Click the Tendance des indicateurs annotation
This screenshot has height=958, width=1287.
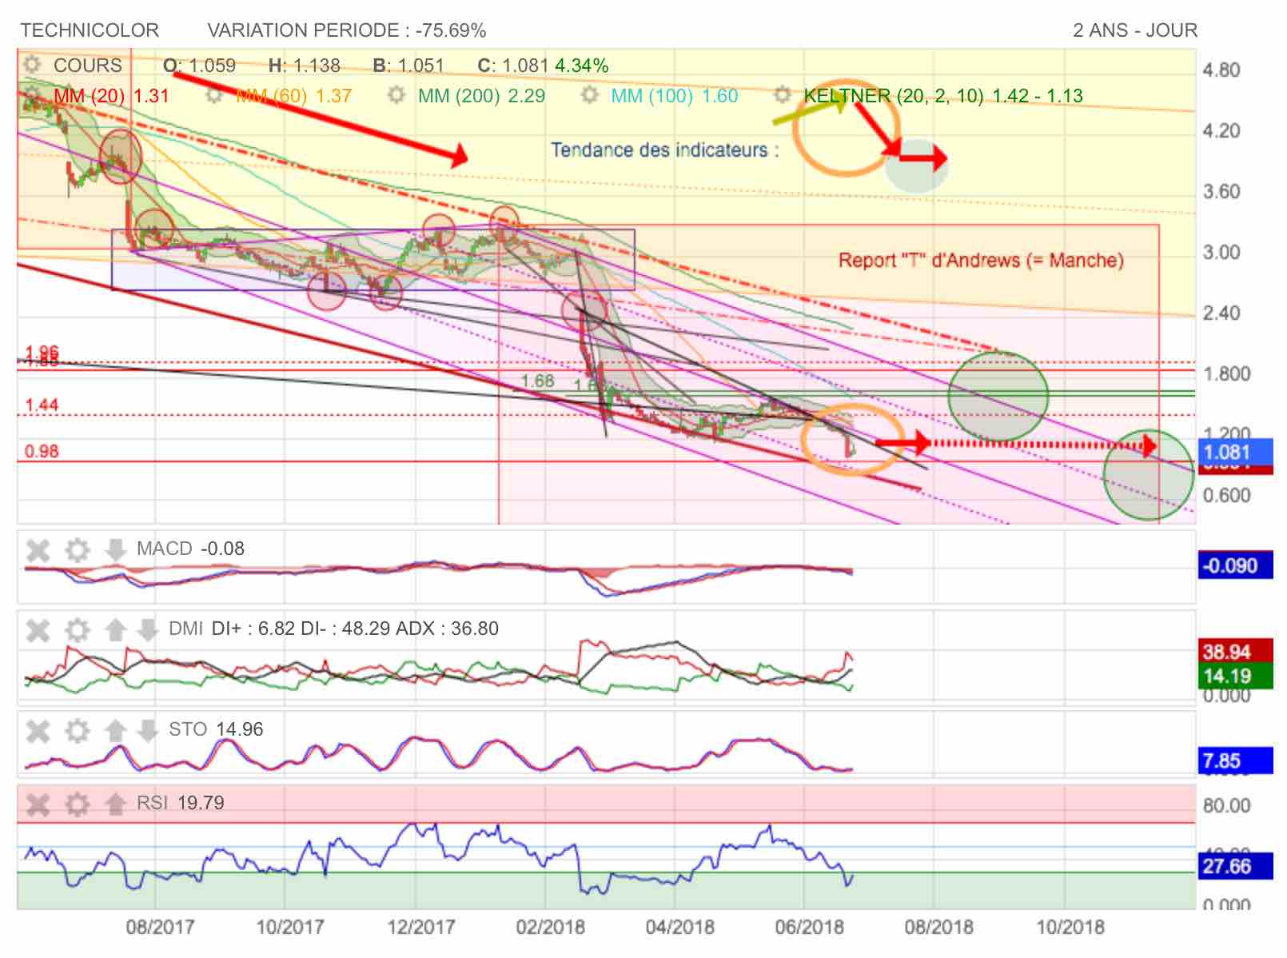tap(664, 150)
